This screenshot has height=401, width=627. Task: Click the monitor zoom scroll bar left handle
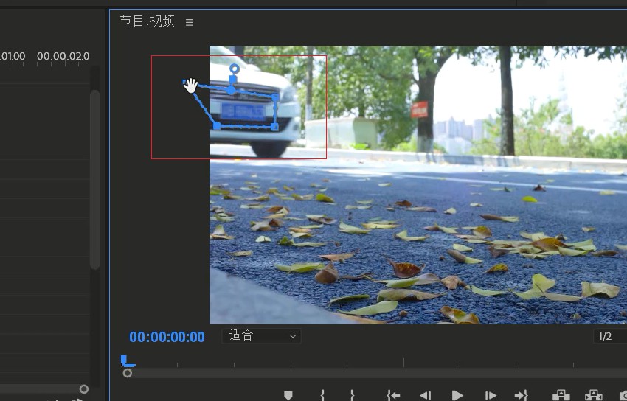[127, 373]
